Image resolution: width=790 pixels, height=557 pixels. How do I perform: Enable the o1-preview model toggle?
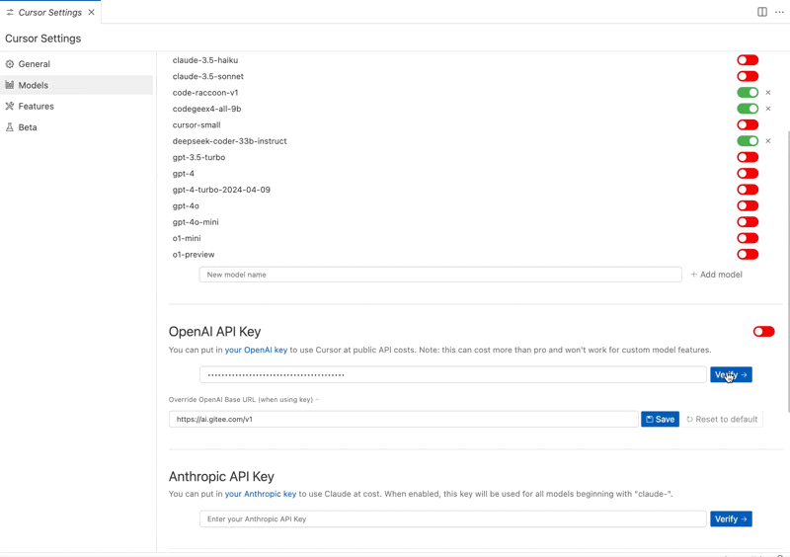(748, 255)
